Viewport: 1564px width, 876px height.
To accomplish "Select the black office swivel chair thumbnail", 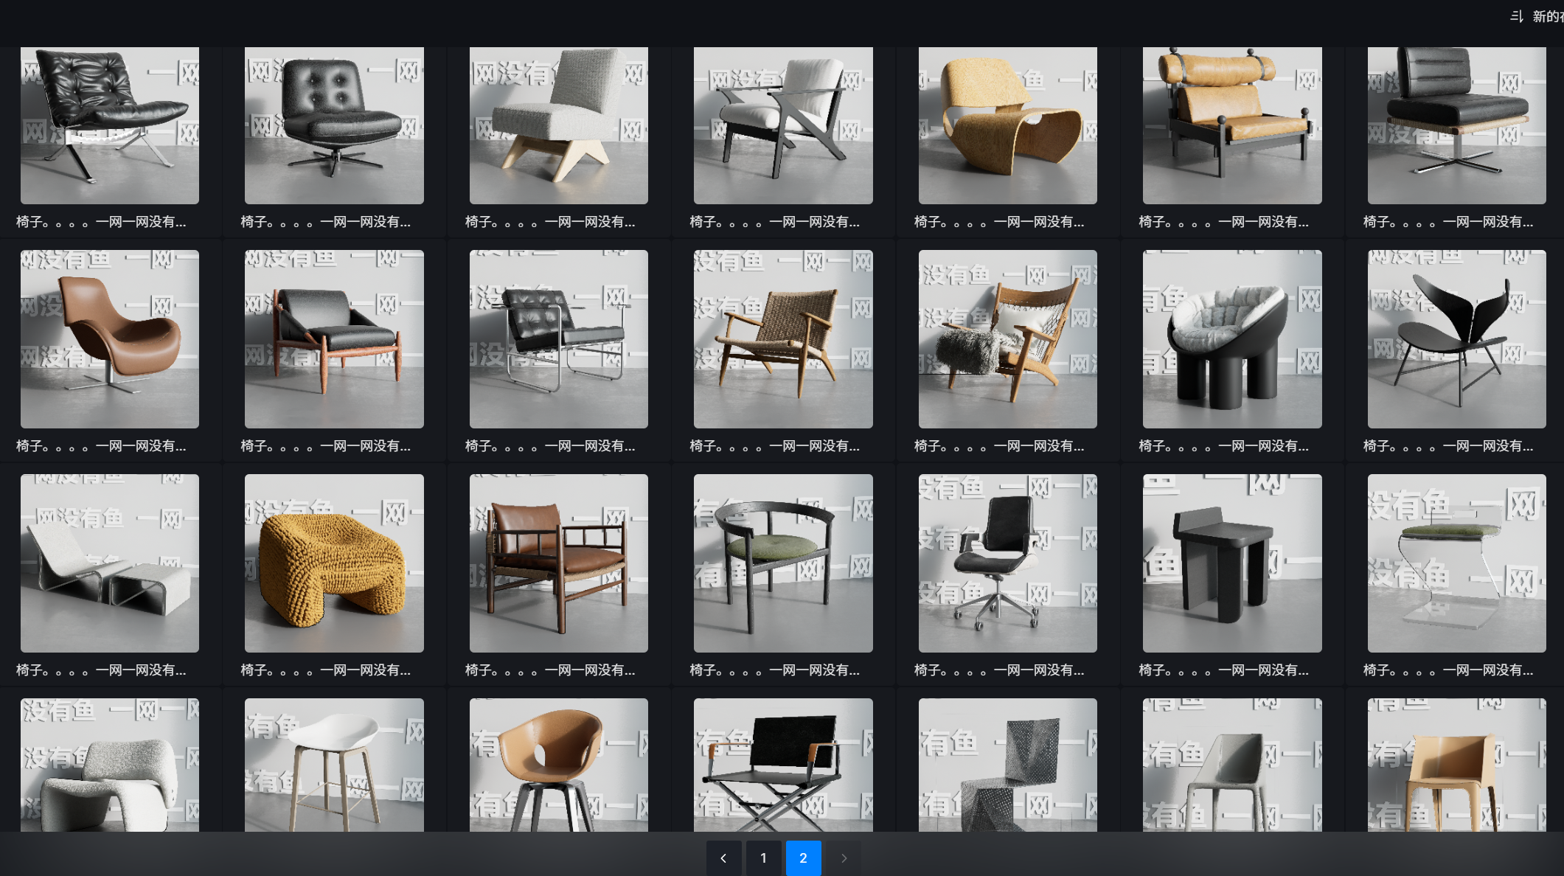I will pyautogui.click(x=1007, y=563).
